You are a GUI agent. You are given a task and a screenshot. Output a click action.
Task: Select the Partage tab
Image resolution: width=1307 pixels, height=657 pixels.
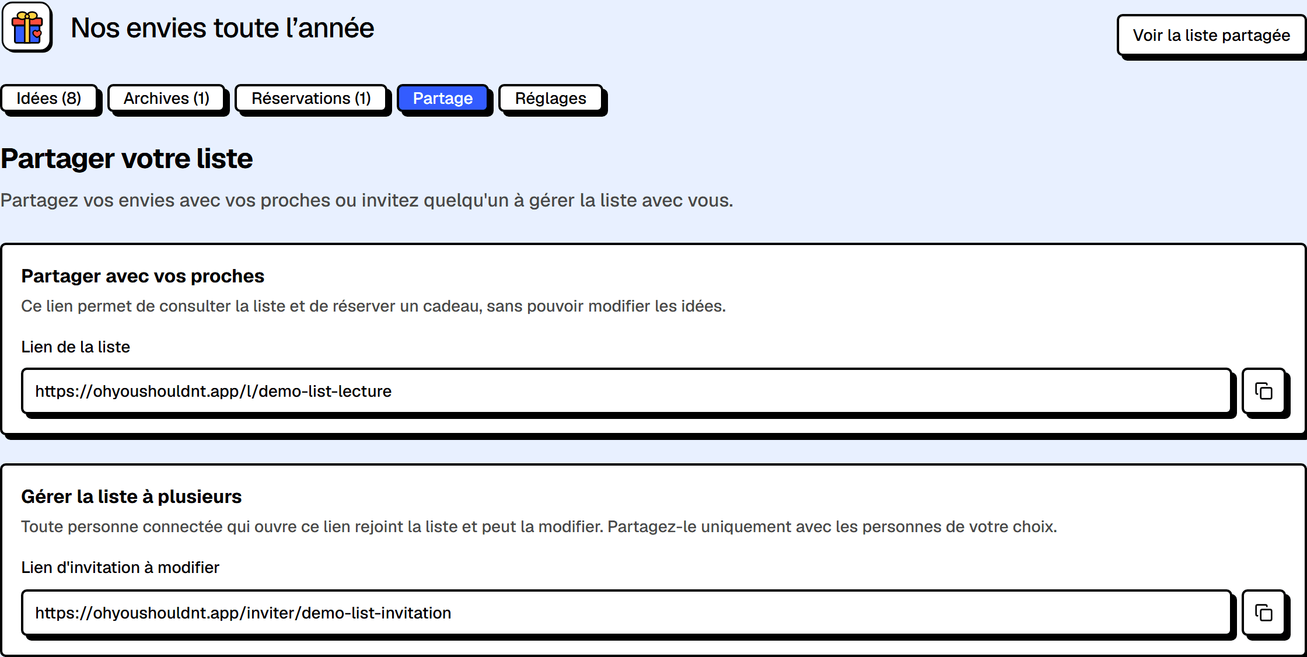pyautogui.click(x=443, y=98)
